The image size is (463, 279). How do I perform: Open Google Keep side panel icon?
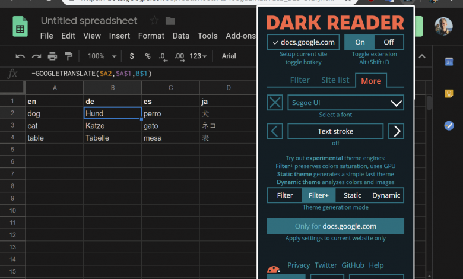tap(449, 94)
